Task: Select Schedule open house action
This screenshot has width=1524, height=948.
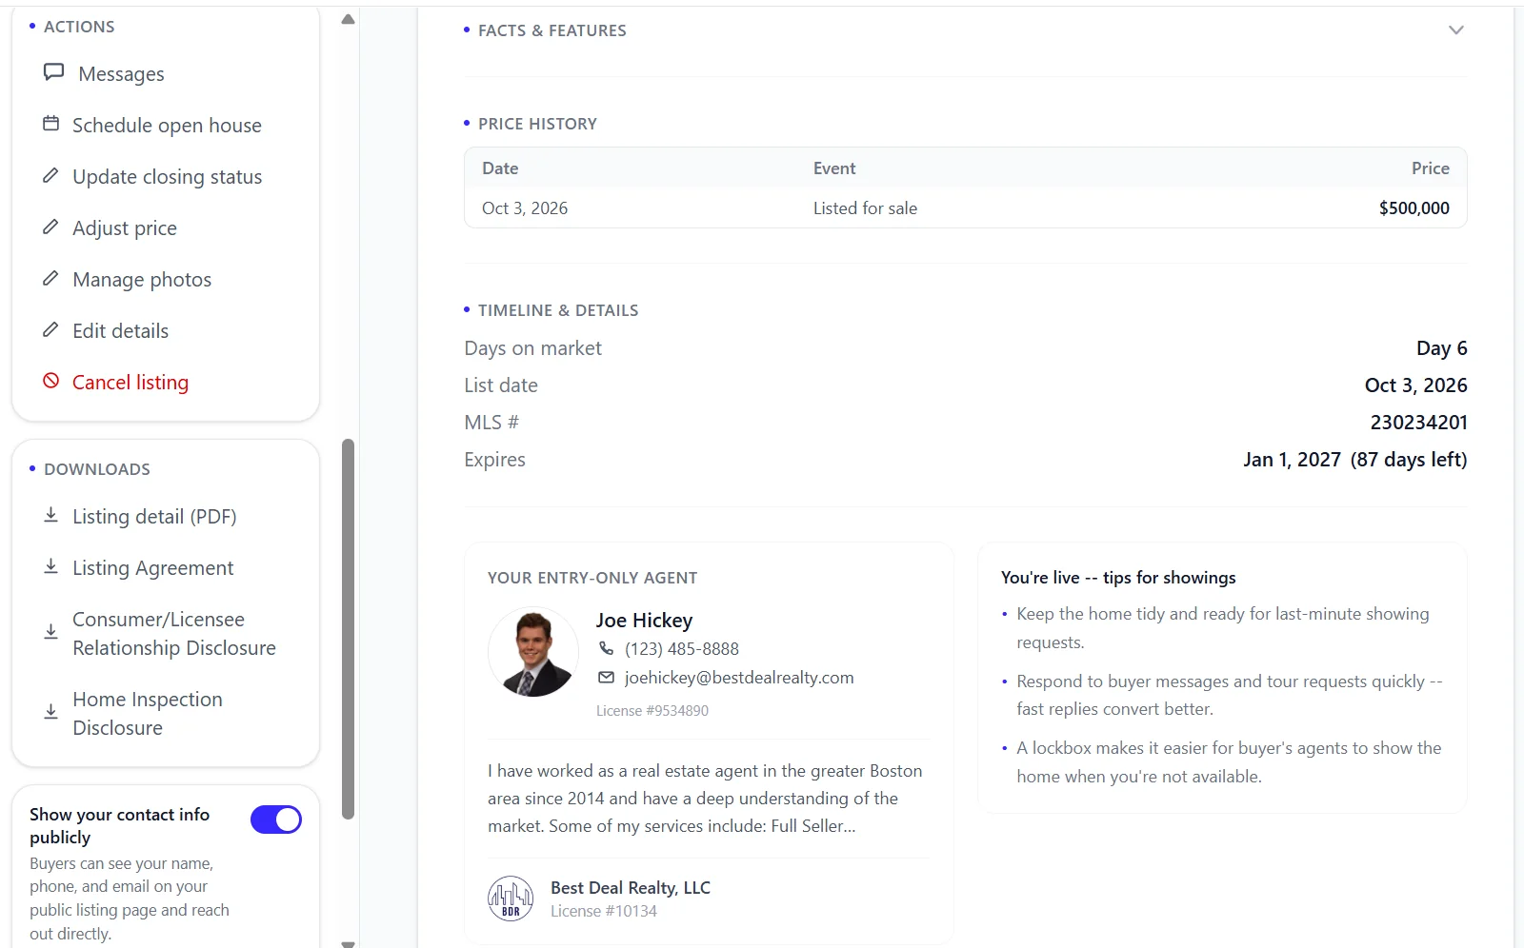Action: pos(167,125)
